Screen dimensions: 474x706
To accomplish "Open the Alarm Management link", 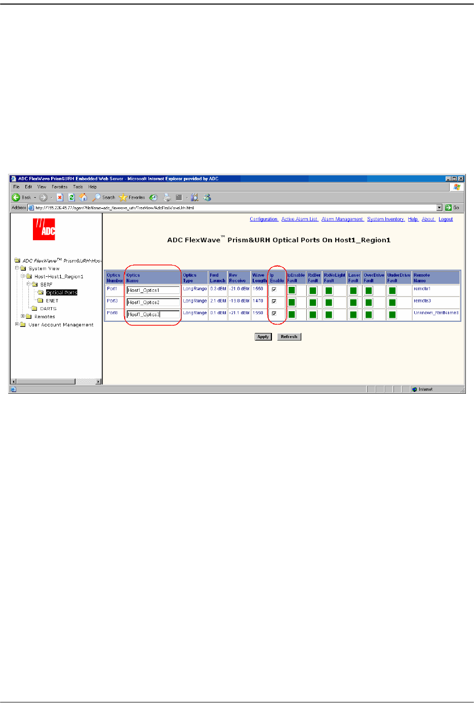I will point(342,219).
